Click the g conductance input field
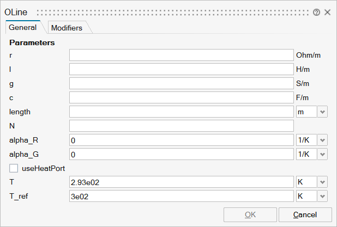The height and width of the screenshot is (227, 337). (182, 83)
